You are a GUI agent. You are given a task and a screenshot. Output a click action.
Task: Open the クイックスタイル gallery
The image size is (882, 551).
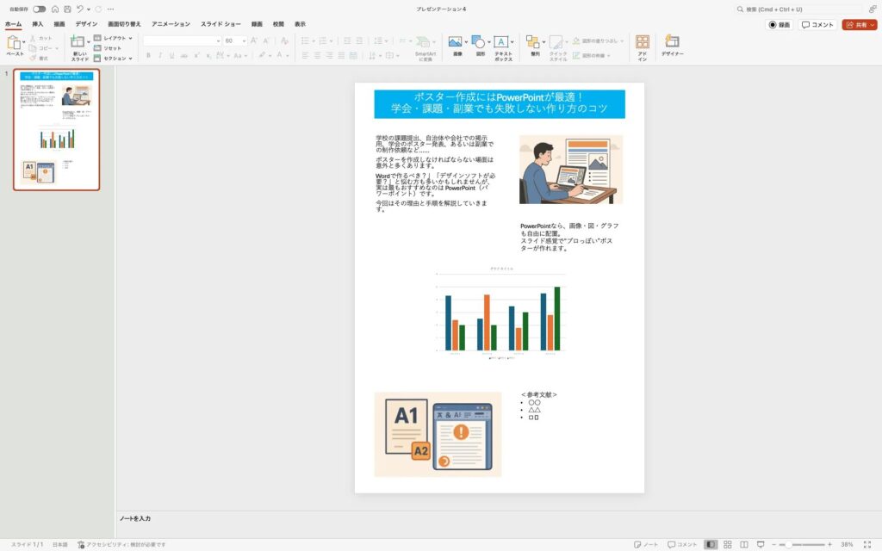tap(557, 48)
